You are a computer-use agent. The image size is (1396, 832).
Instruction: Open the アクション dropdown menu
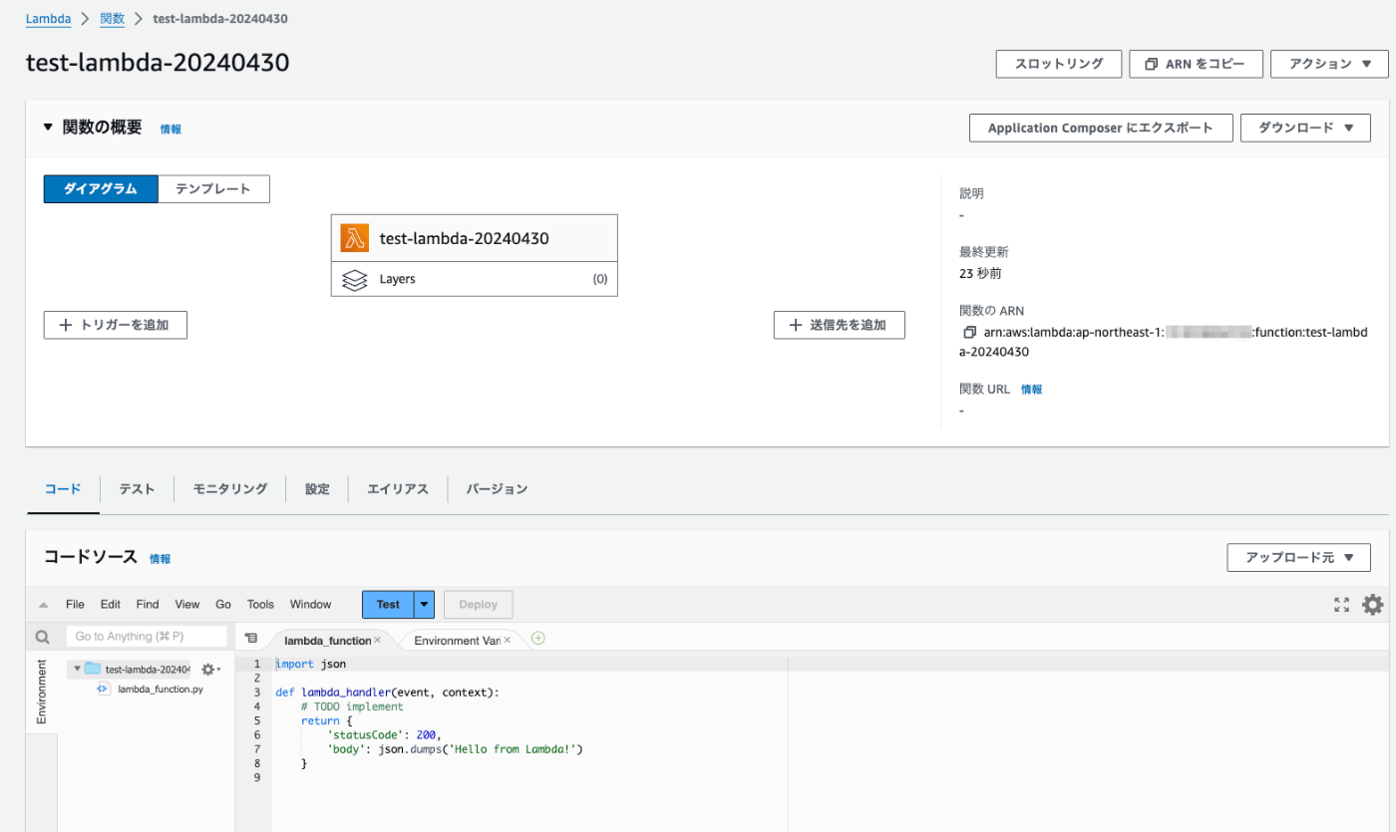(x=1328, y=64)
